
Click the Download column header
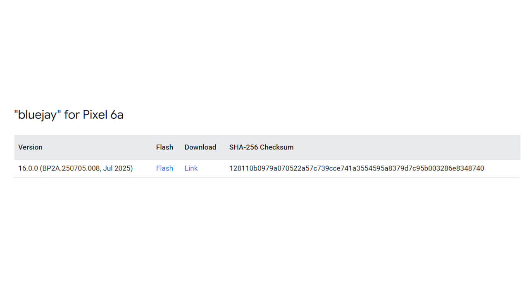pos(200,147)
